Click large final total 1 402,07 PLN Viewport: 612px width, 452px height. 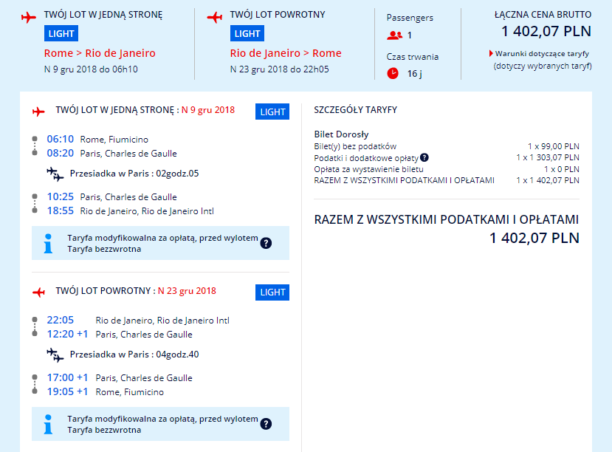tap(534, 238)
